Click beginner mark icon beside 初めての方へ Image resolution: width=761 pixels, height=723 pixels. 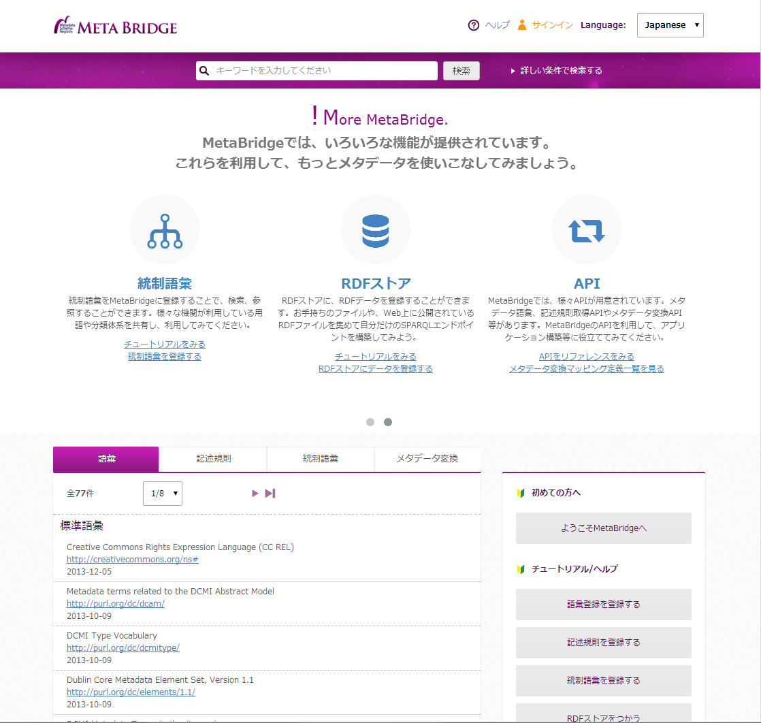point(521,493)
